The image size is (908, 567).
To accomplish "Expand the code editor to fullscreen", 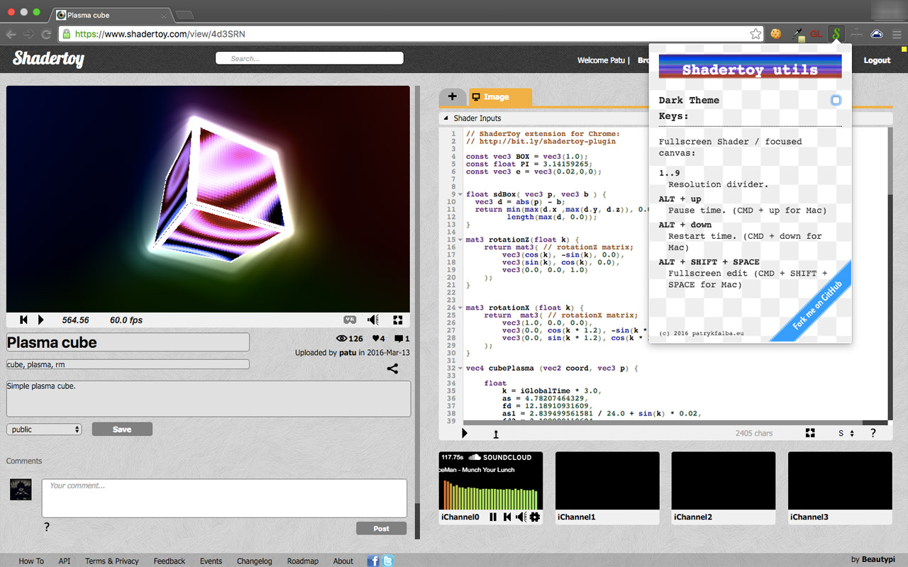I will click(810, 432).
